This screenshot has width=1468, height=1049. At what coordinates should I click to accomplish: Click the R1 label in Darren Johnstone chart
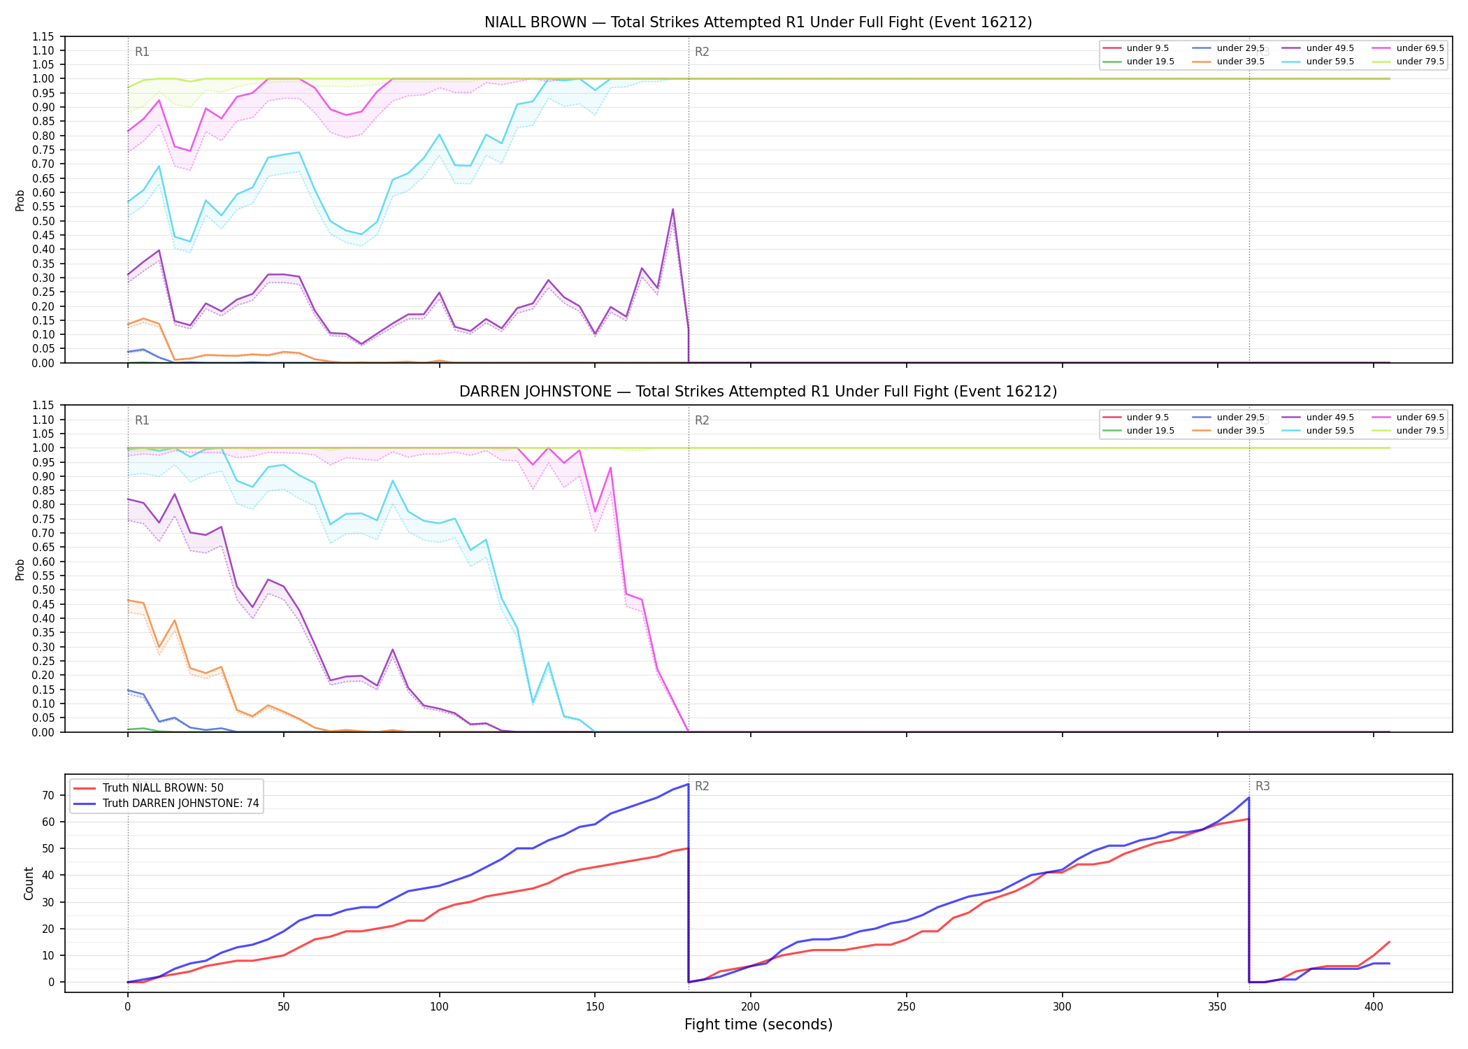[142, 420]
